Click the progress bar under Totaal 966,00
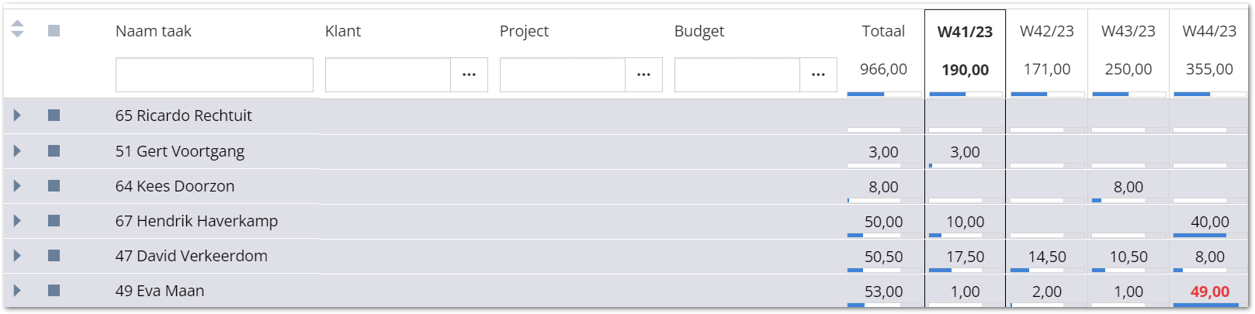 tap(884, 94)
